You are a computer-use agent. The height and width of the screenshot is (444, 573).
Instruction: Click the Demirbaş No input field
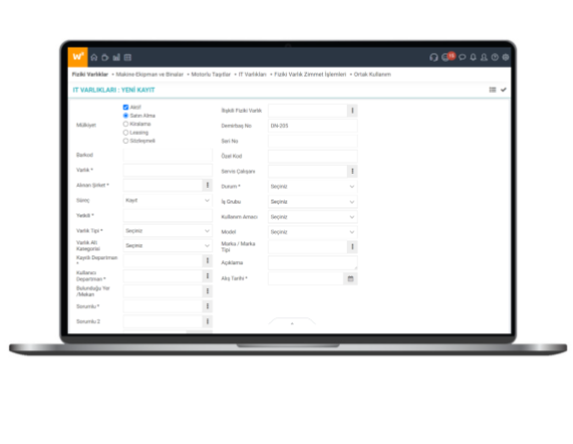tap(313, 126)
